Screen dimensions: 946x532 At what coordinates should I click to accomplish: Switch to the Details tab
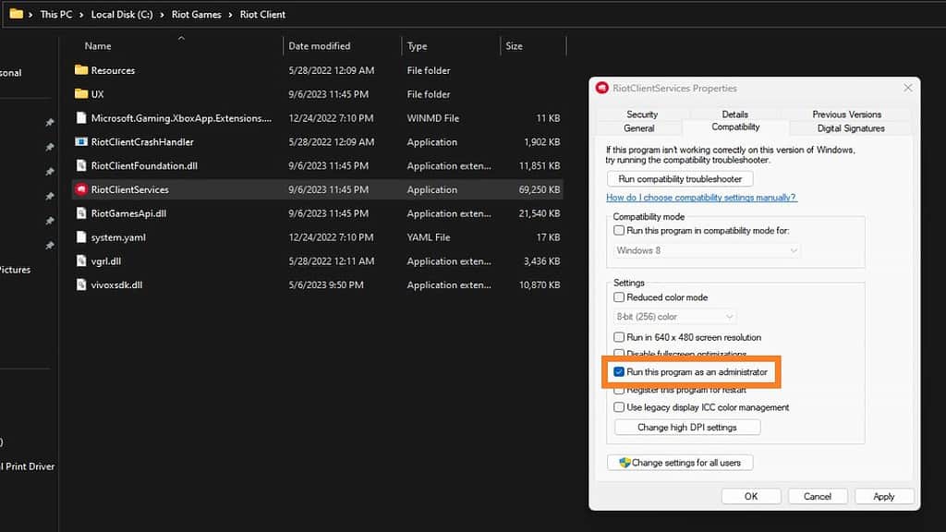click(x=734, y=114)
